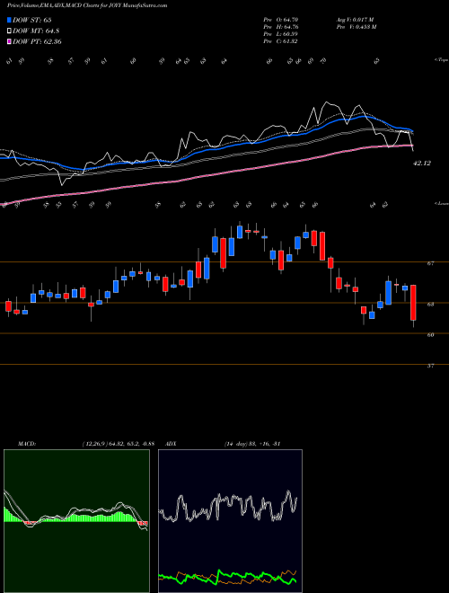Click the 42.12 value label on EMA chart
The image size is (449, 593).
pos(422,163)
